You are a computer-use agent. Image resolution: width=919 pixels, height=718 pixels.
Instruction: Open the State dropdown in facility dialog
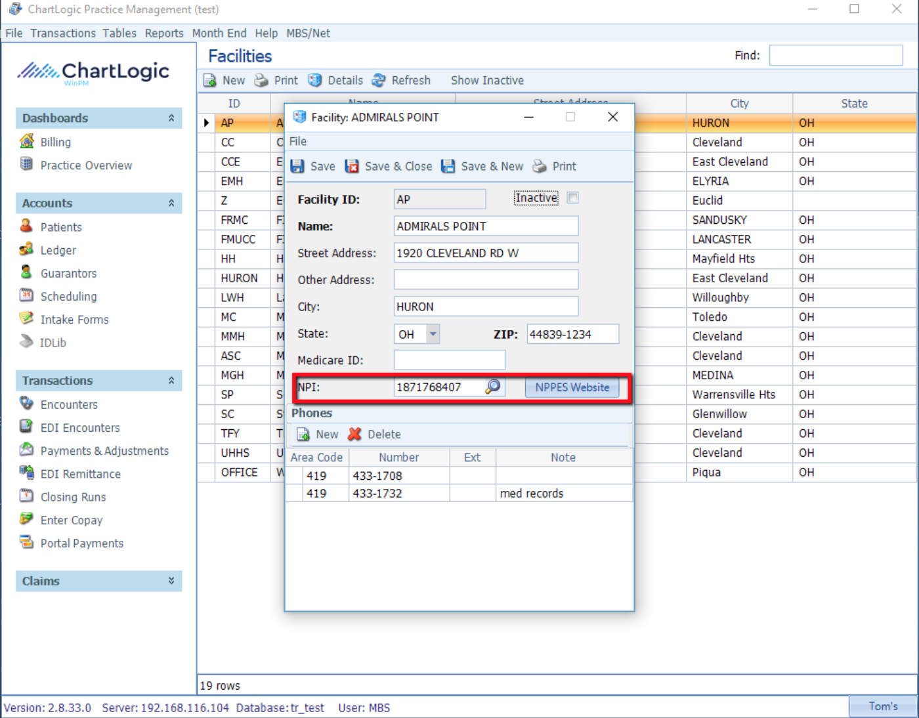tap(433, 334)
